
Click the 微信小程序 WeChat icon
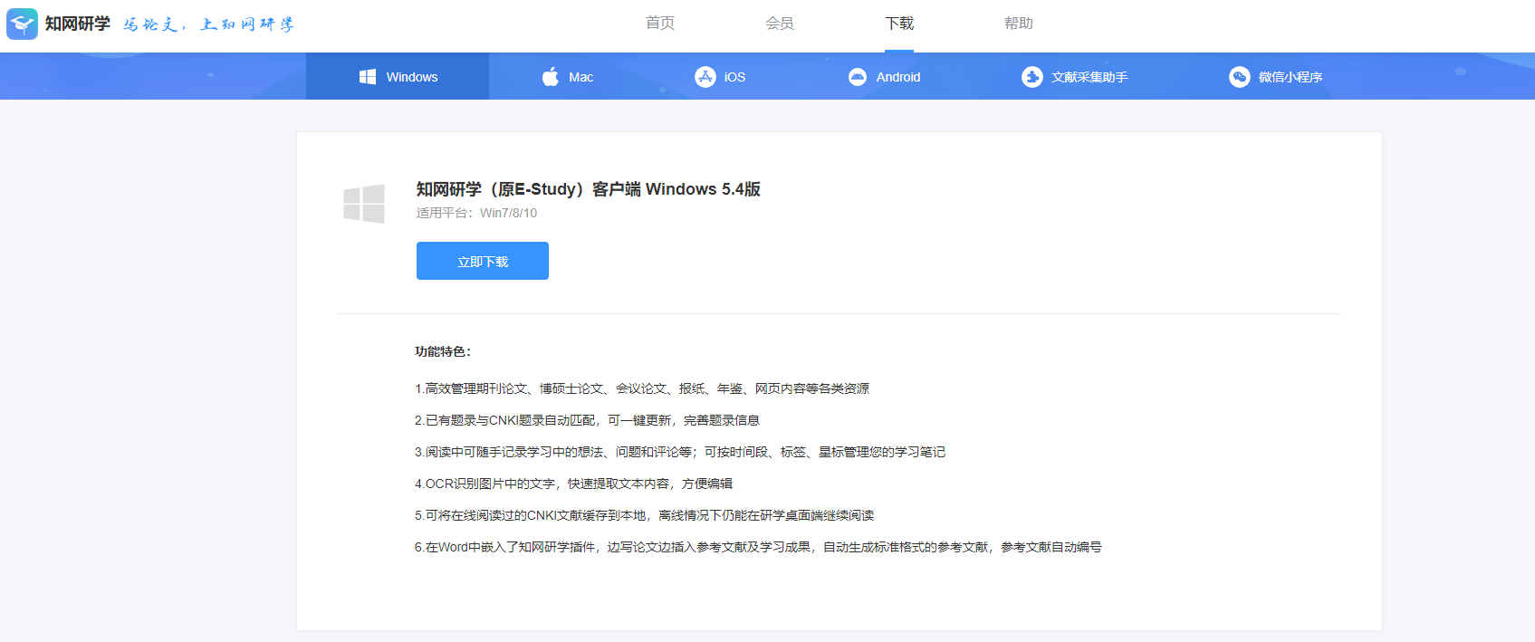point(1239,77)
